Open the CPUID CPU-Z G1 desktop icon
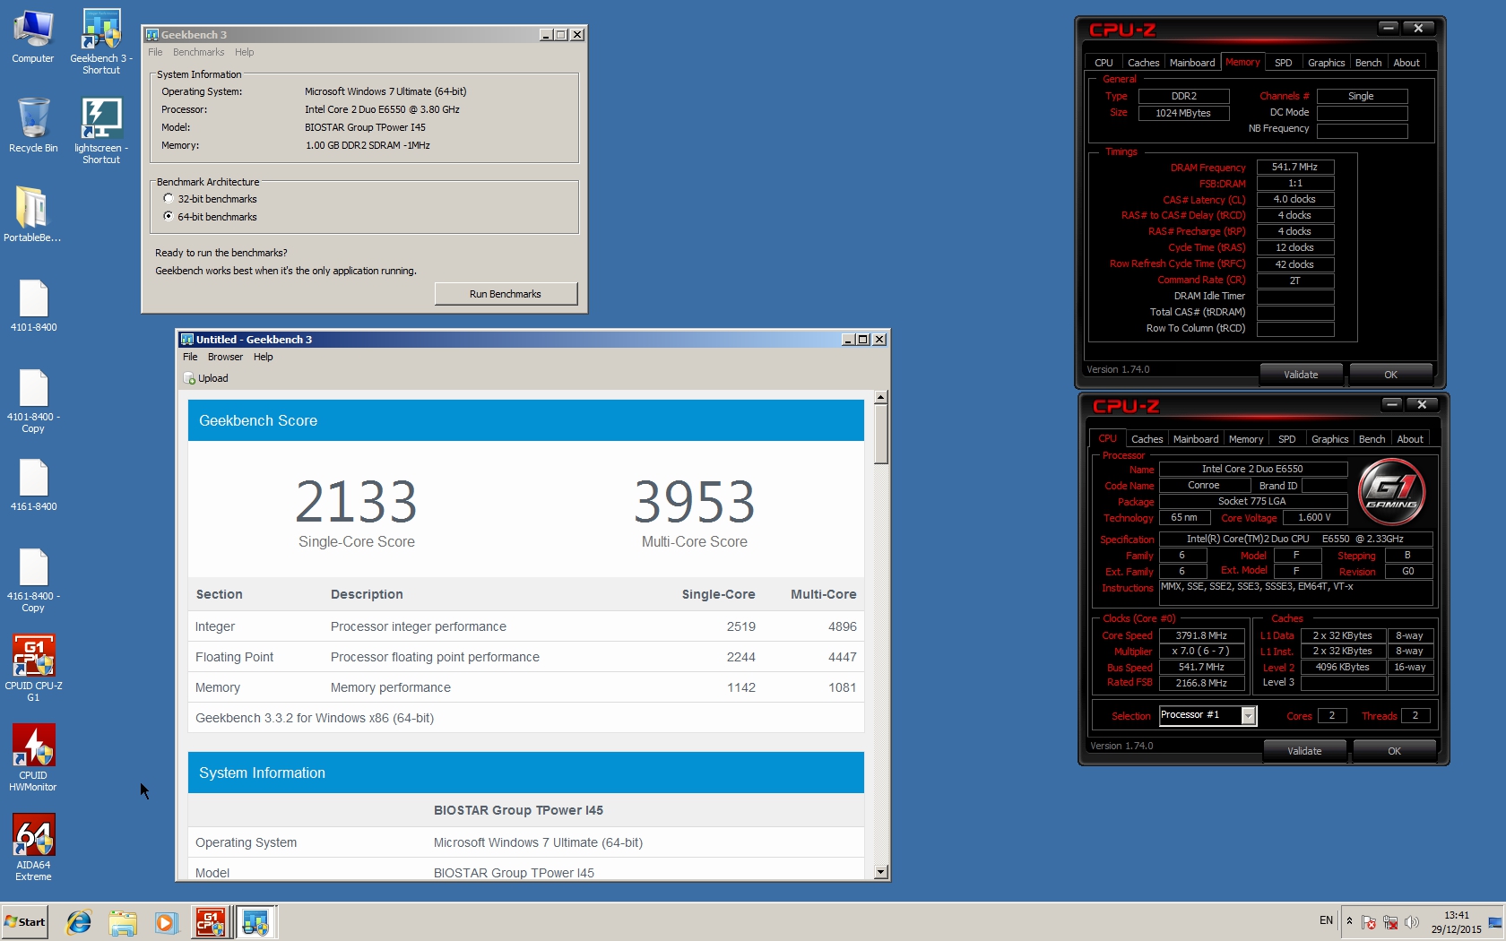Image resolution: width=1506 pixels, height=941 pixels. (33, 669)
